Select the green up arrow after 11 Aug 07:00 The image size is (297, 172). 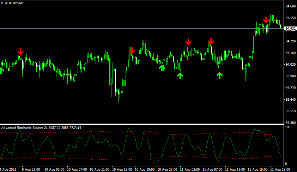coord(220,75)
